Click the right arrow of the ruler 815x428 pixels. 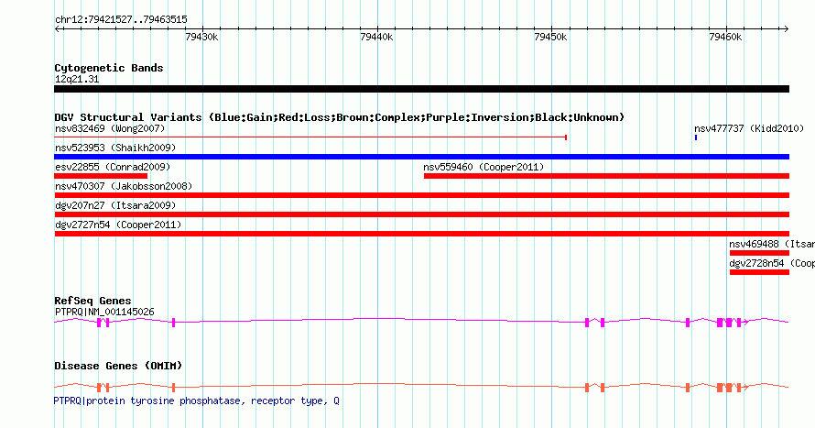(786, 29)
